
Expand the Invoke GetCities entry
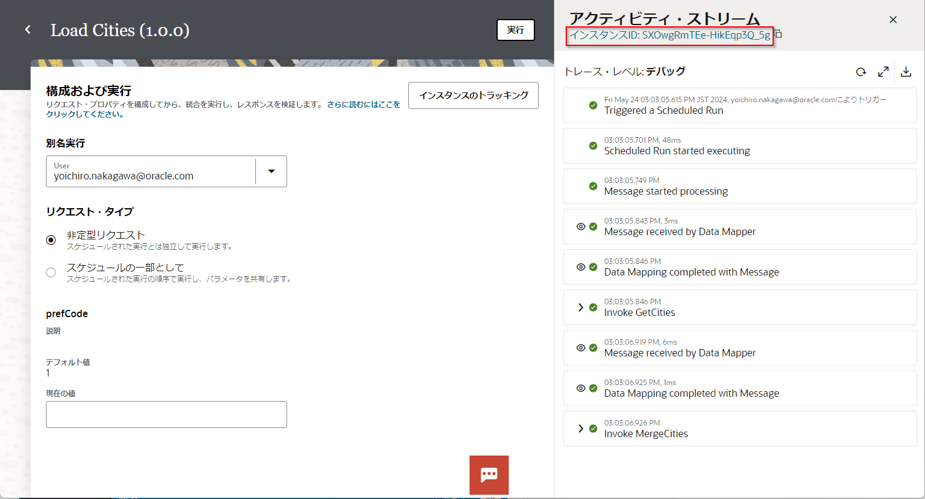click(x=580, y=307)
